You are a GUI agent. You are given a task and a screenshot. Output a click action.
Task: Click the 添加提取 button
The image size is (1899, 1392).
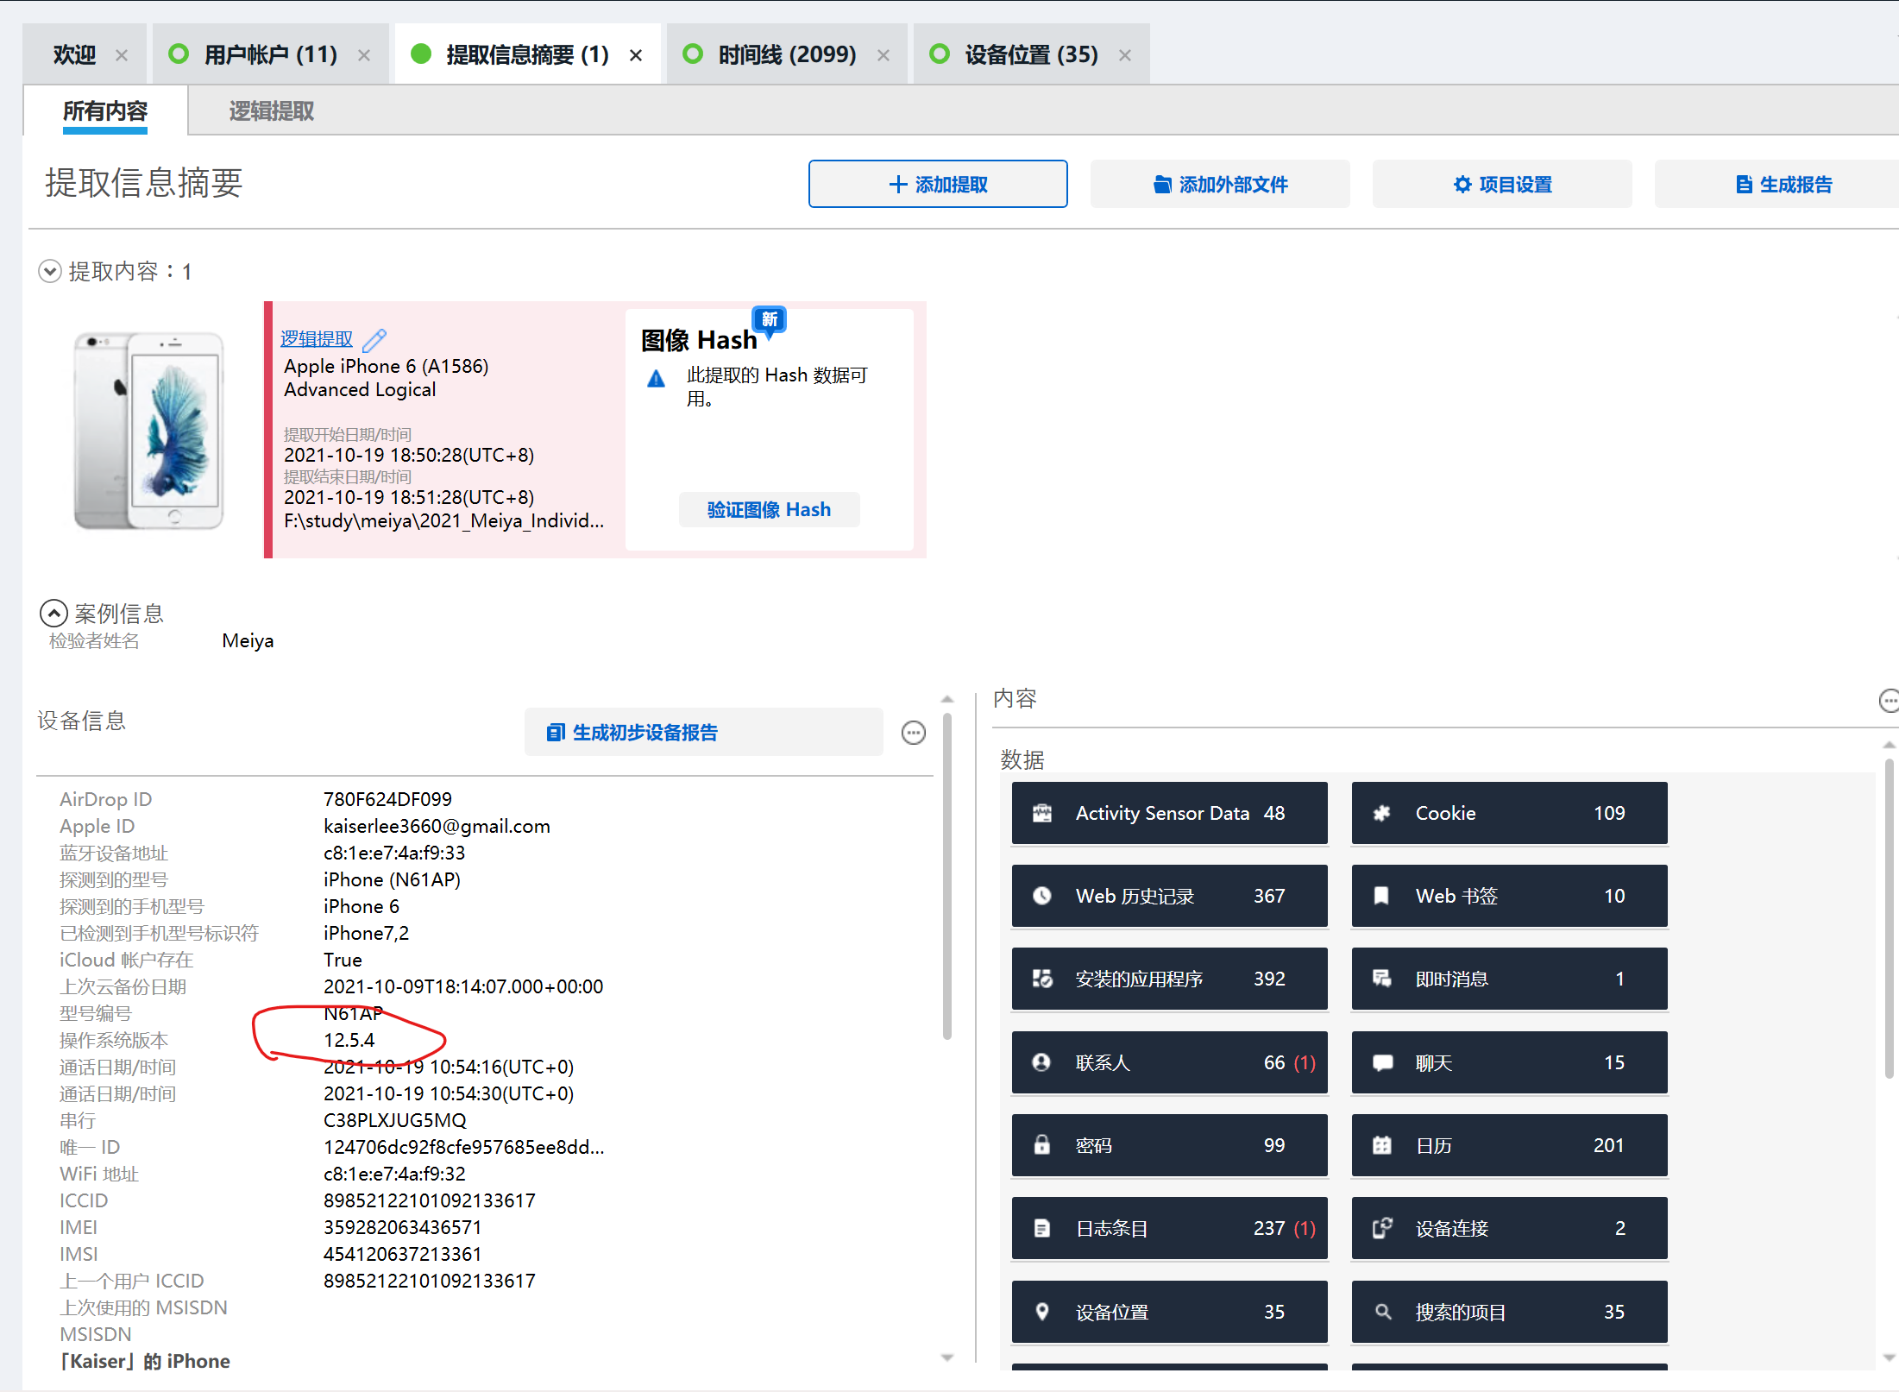937,184
